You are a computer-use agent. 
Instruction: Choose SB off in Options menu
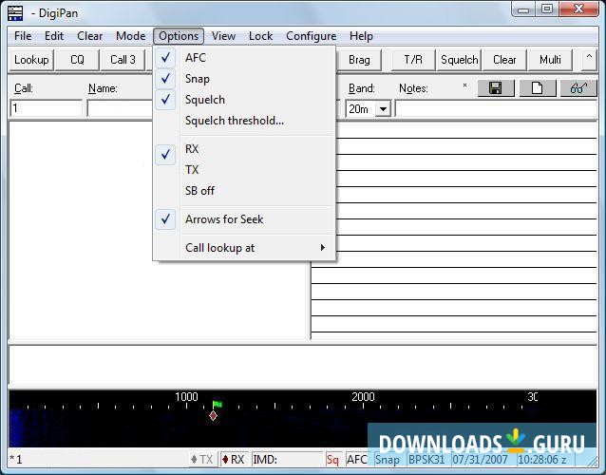point(244,191)
